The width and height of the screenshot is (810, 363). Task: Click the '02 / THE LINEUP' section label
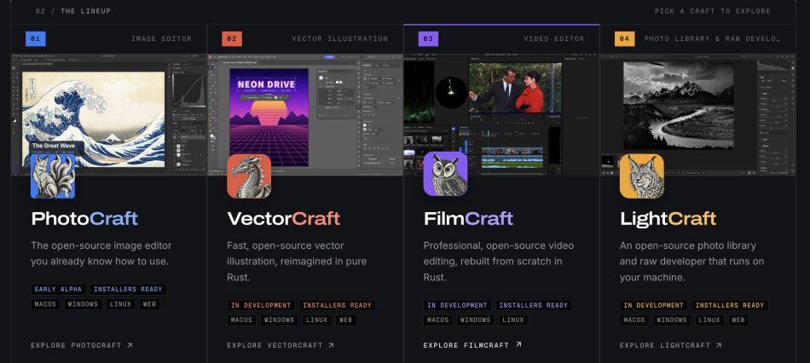point(72,11)
